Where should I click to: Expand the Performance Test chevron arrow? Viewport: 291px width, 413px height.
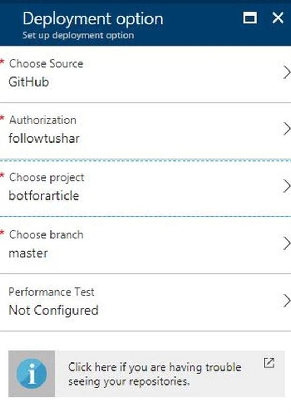pyautogui.click(x=287, y=301)
